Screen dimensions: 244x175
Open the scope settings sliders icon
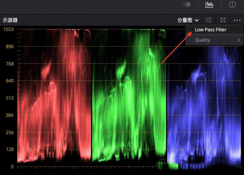click(209, 20)
